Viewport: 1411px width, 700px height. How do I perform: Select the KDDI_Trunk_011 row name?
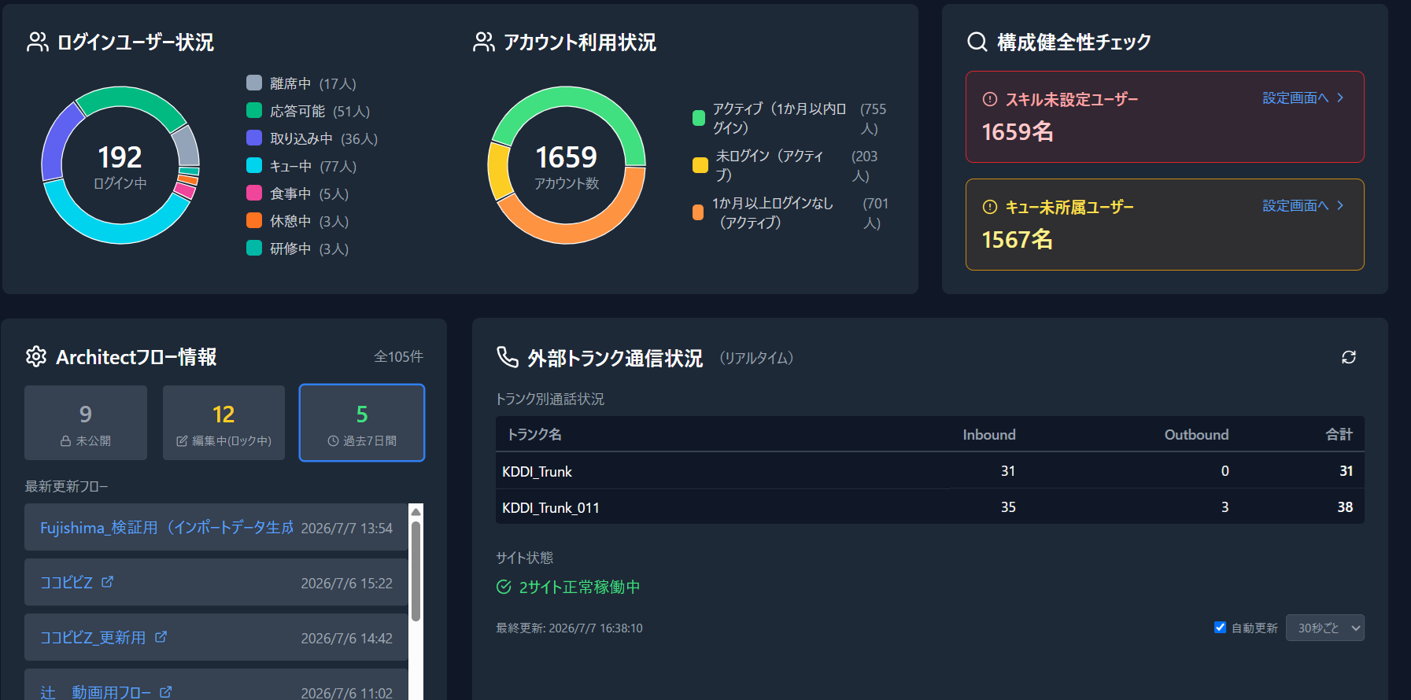[551, 507]
